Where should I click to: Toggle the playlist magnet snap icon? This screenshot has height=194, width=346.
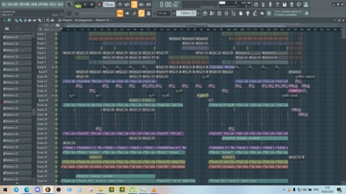(x=9, y=20)
